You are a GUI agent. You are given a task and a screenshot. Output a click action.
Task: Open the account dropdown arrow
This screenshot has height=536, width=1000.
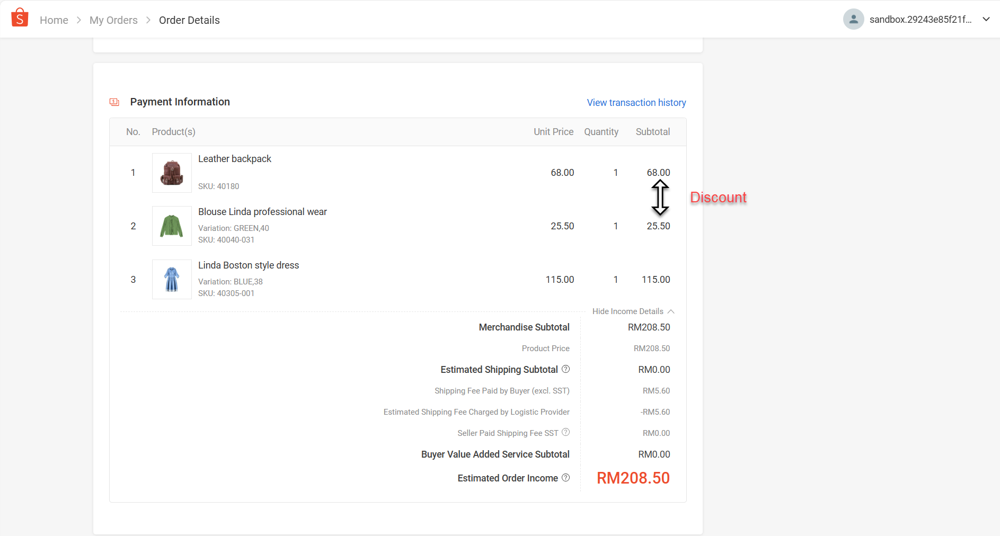coord(986,20)
